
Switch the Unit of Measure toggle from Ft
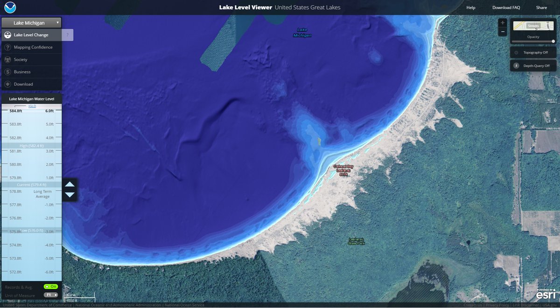[x=51, y=295]
